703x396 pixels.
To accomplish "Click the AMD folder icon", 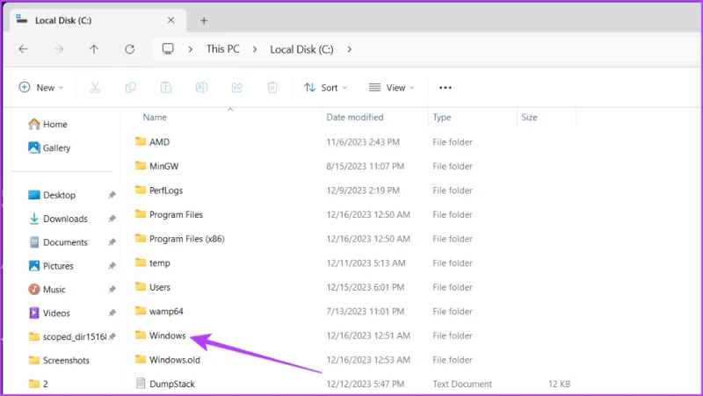I will [x=141, y=141].
